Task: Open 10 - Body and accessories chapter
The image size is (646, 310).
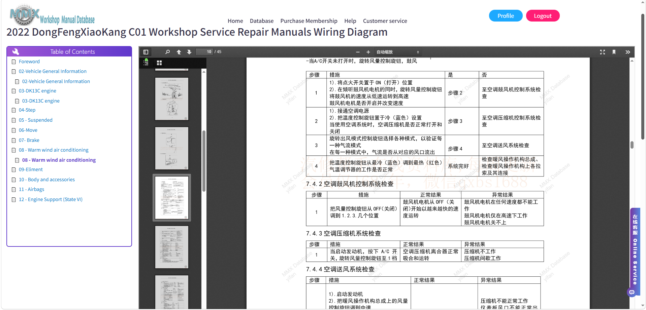Action: pos(47,180)
